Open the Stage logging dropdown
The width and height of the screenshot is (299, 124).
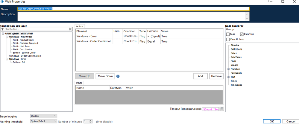coord(44,116)
